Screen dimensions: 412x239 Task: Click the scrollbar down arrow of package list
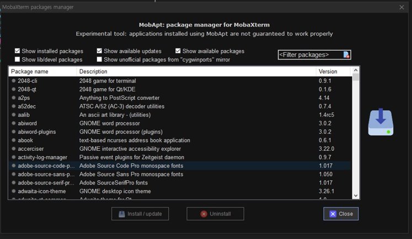[356, 195]
